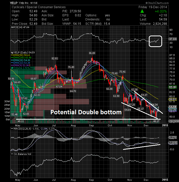Viewport: 179px width, 182px height.
Task: Click the 54.59 last price axis tag
Action: click(x=173, y=107)
